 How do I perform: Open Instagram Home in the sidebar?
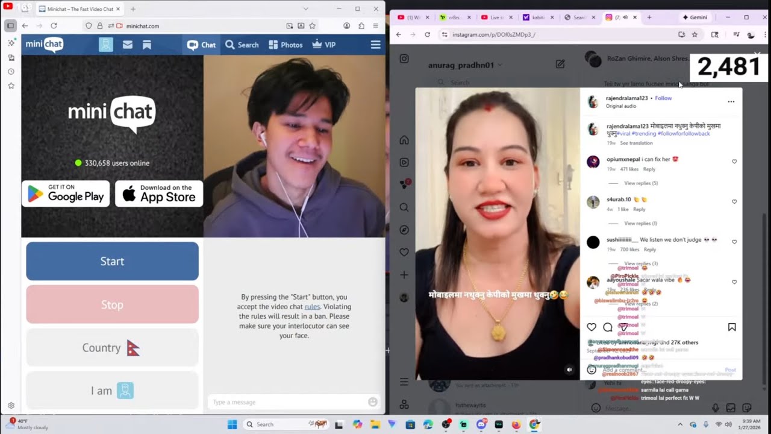coord(404,140)
